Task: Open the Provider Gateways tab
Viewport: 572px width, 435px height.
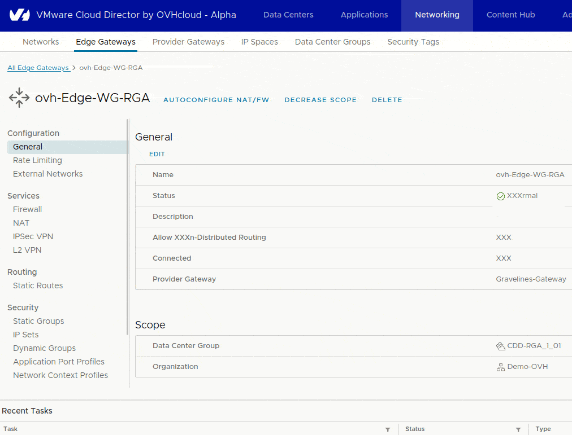Action: pos(187,42)
